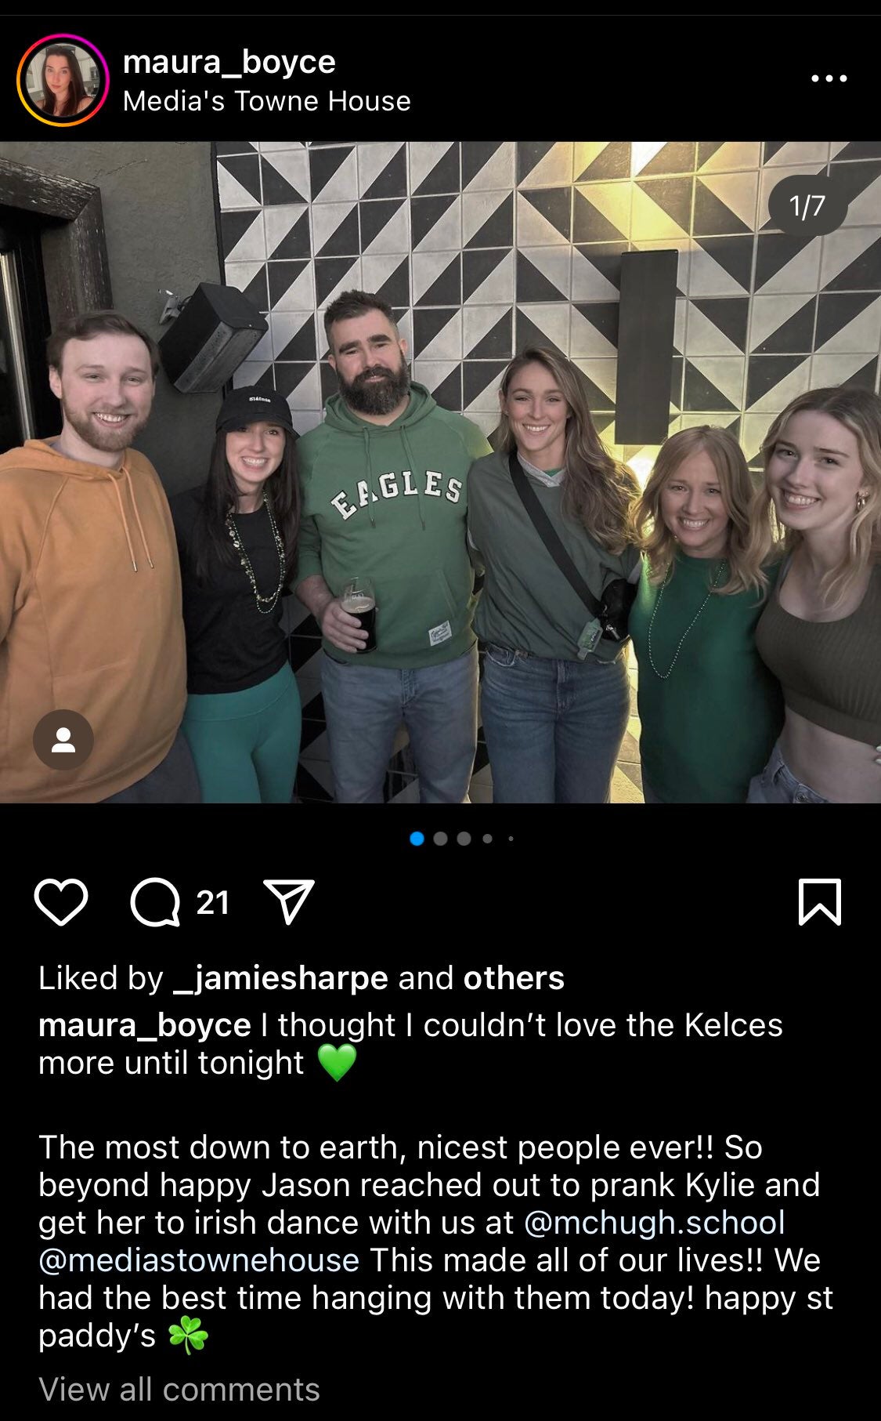The image size is (881, 1421).
Task: Open the _jamiesharpe profile from likes
Action: click(x=280, y=978)
